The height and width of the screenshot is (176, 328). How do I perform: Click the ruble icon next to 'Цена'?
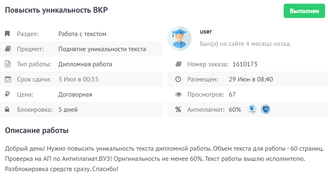[7, 95]
